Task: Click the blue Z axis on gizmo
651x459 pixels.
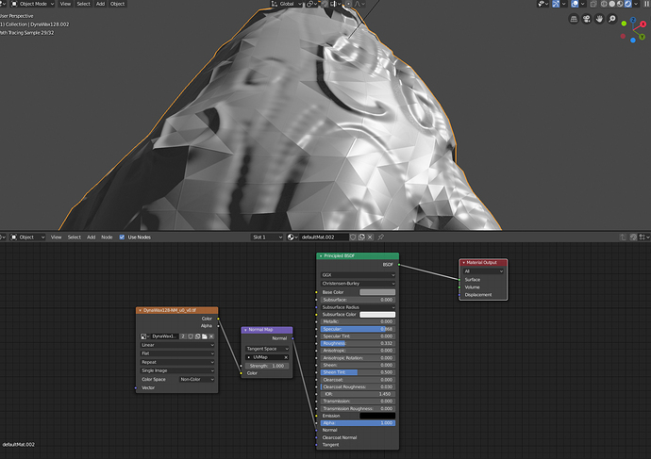Action: coord(633,20)
